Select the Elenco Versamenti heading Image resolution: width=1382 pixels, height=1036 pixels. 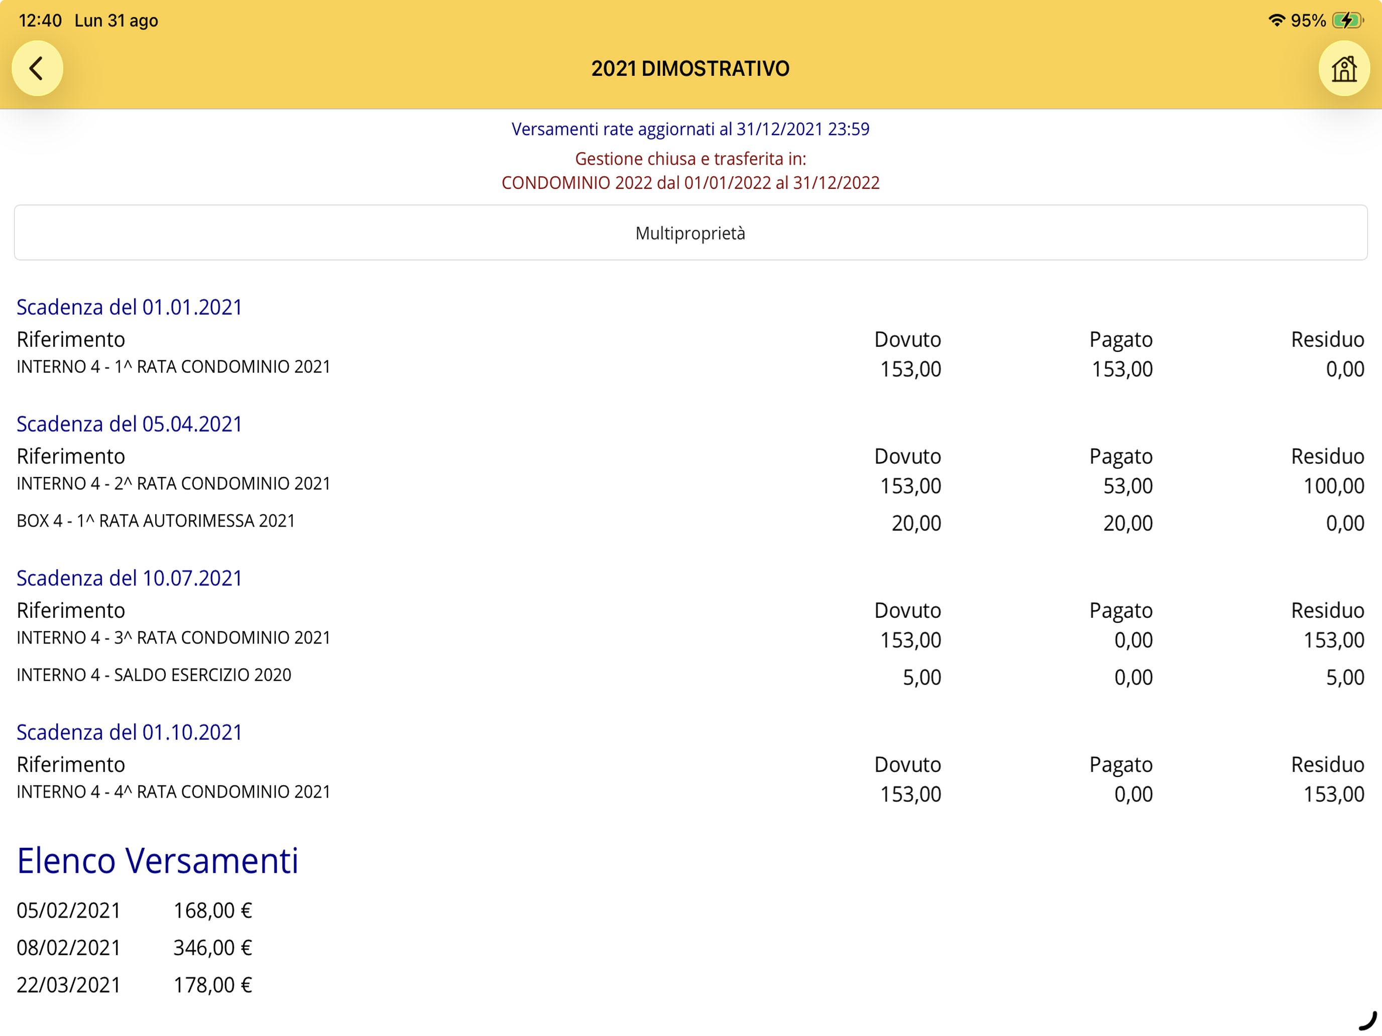[158, 860]
